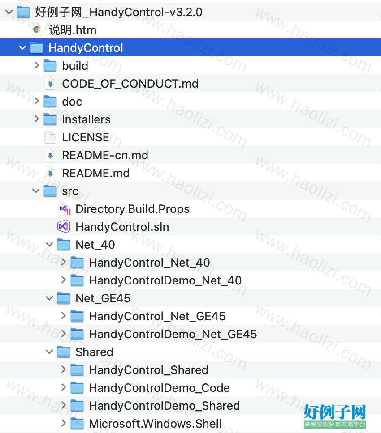Expand the doc folder
Screen dimensions: 381x433
coord(36,101)
